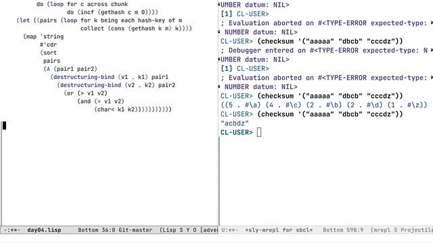This screenshot has width=433, height=243.
Task: Click the "-:**-" modified status in left mode line
Action: coord(12,230)
